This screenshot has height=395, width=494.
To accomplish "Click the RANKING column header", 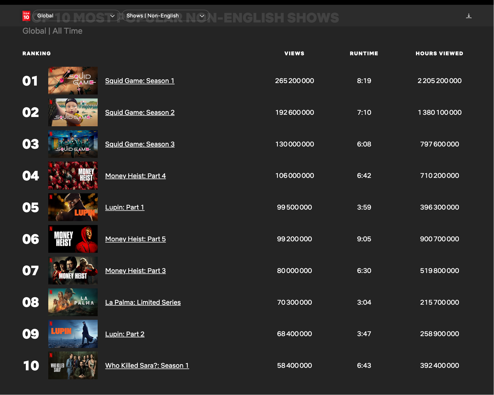I will [37, 53].
